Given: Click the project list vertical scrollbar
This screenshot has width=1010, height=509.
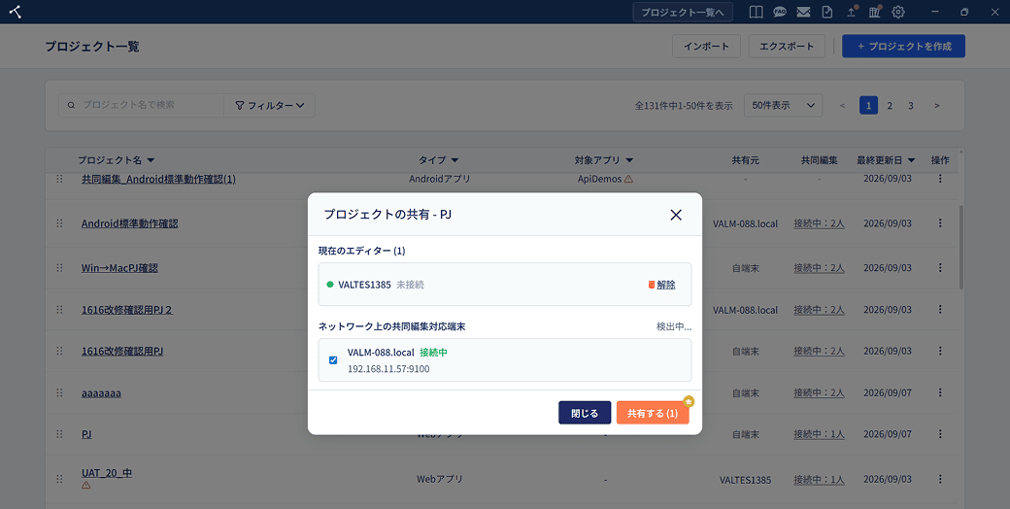Looking at the screenshot, I should click(x=961, y=248).
